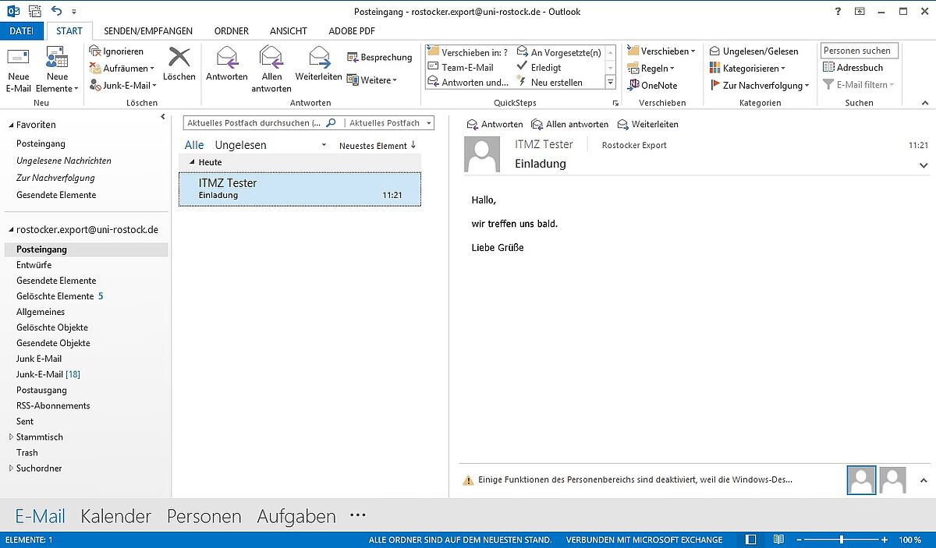936x548 pixels.
Task: Run the An Vorgesetzte(n) quick step
Action: 559,52
